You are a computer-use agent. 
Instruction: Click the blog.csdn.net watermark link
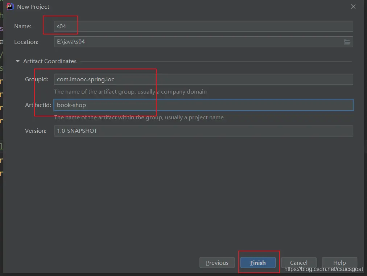point(323,269)
